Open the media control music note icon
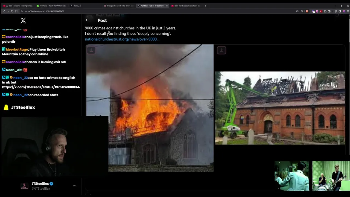This screenshot has height=197, width=350. coord(336,11)
